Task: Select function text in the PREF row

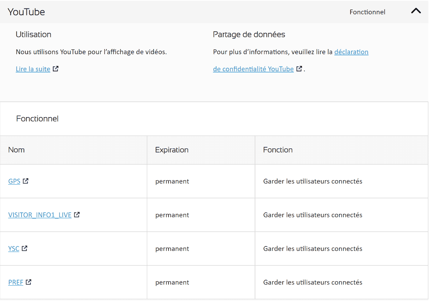Action: (x=313, y=282)
